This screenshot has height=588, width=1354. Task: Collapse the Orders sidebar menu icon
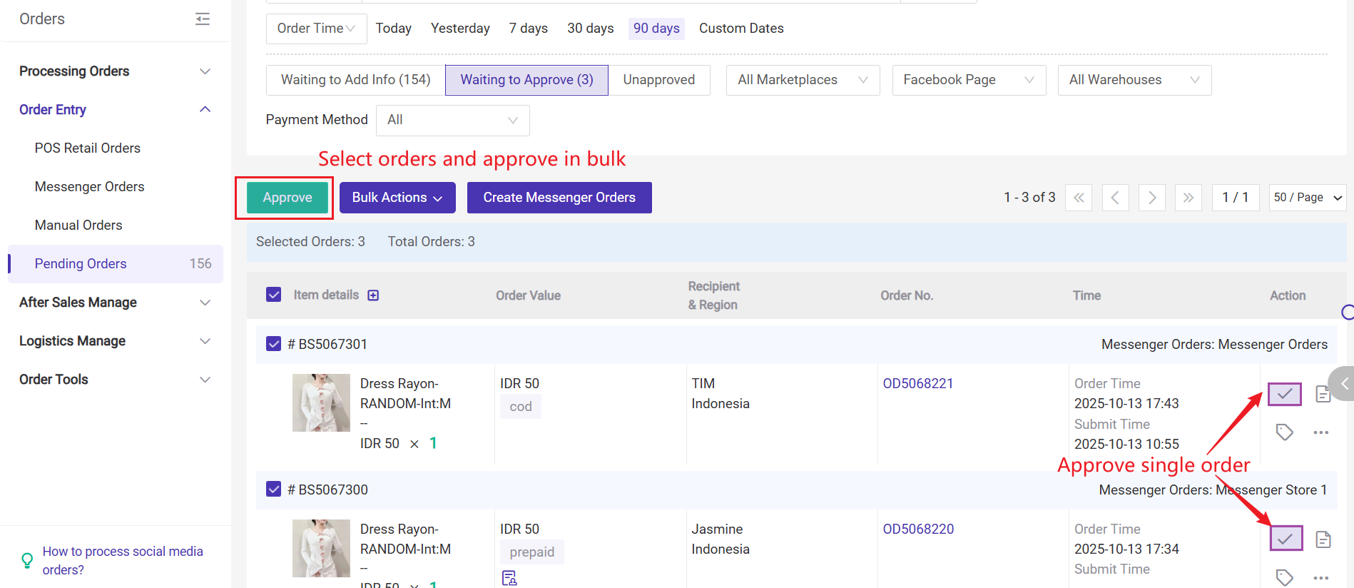(x=203, y=19)
